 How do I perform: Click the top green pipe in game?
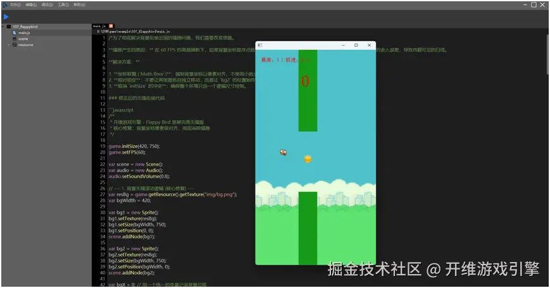[x=308, y=91]
